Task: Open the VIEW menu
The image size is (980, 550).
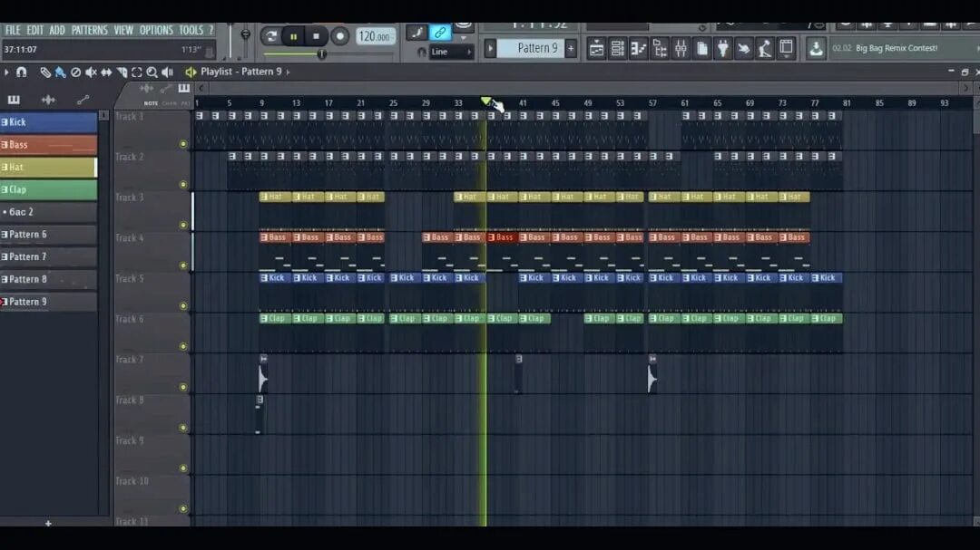Action: [123, 30]
